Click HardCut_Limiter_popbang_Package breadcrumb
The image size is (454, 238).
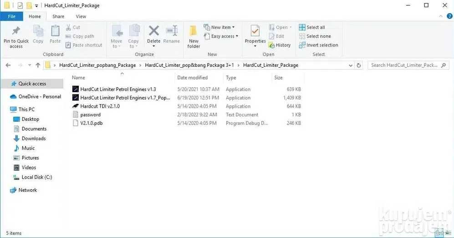pos(97,65)
